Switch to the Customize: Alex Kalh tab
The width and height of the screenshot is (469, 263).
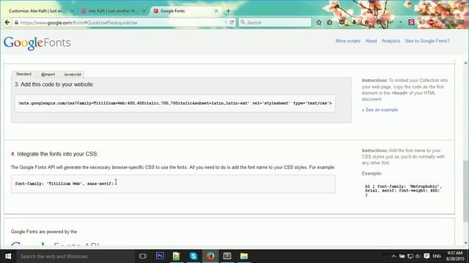pos(37,11)
